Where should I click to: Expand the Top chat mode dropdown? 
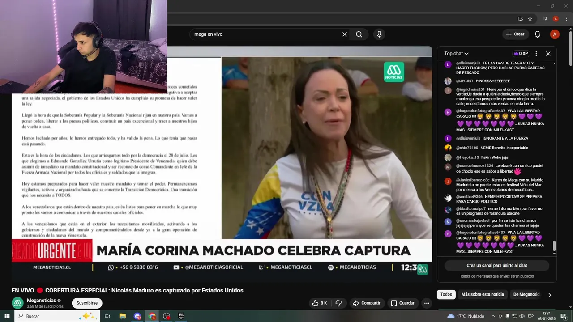[456, 54]
